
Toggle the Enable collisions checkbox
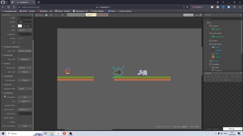[x=19, y=117]
